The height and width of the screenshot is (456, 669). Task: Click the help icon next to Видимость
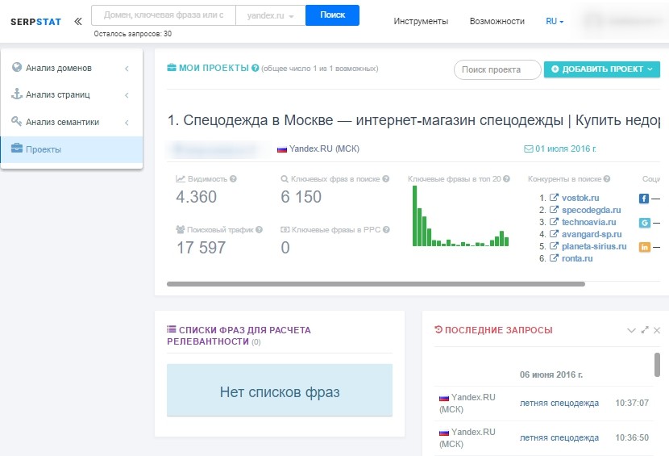click(233, 179)
